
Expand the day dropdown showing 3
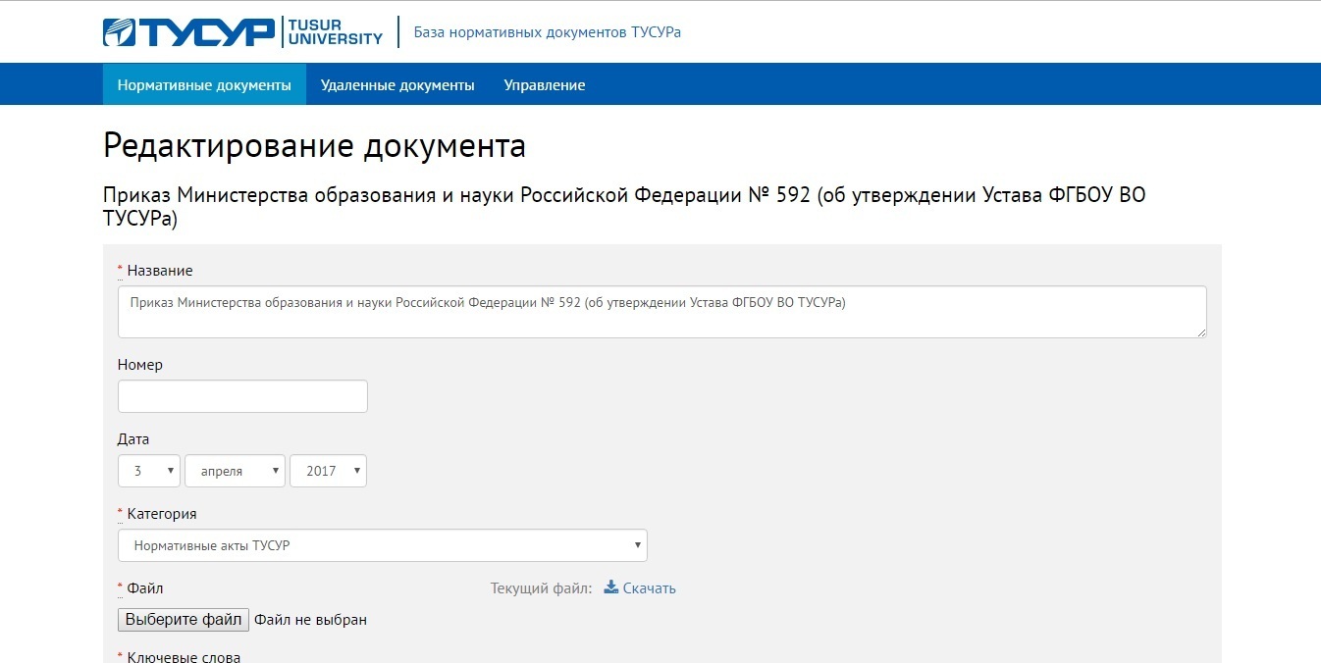[x=149, y=471]
